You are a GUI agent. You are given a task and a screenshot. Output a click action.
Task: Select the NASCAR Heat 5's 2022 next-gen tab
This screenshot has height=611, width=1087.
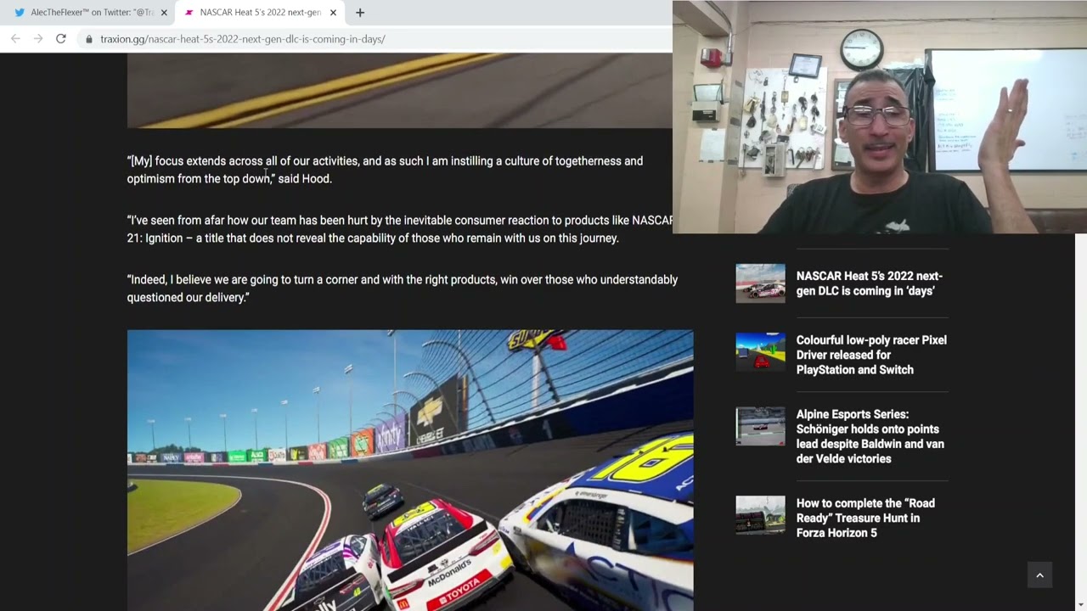259,13
